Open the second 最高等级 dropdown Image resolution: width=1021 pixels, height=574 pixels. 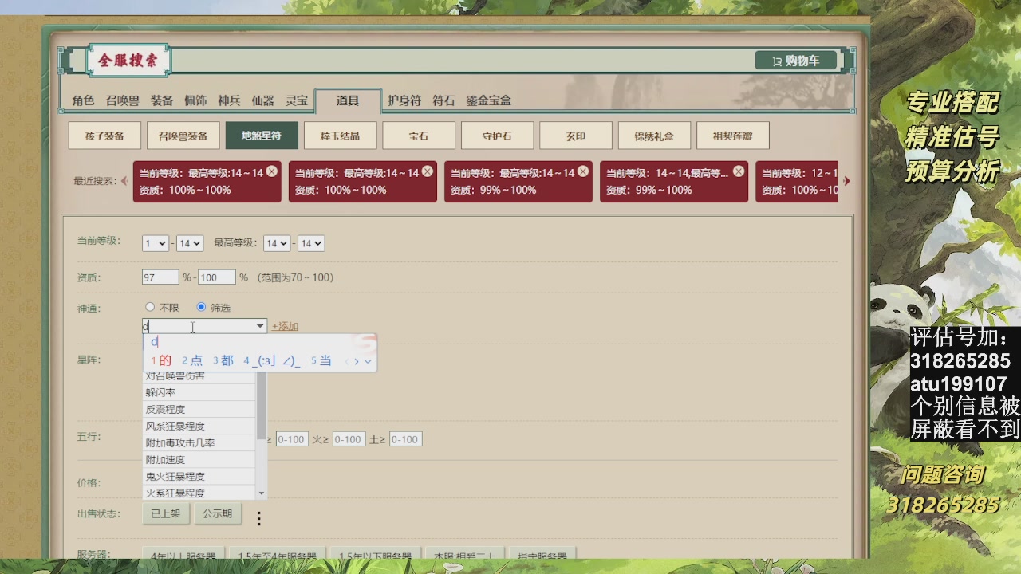tap(310, 243)
